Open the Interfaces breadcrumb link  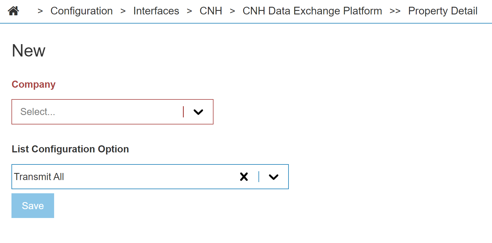156,11
